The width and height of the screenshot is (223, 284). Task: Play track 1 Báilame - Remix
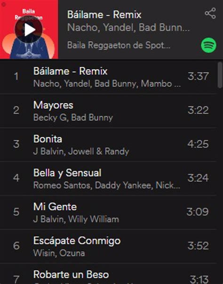pos(109,77)
